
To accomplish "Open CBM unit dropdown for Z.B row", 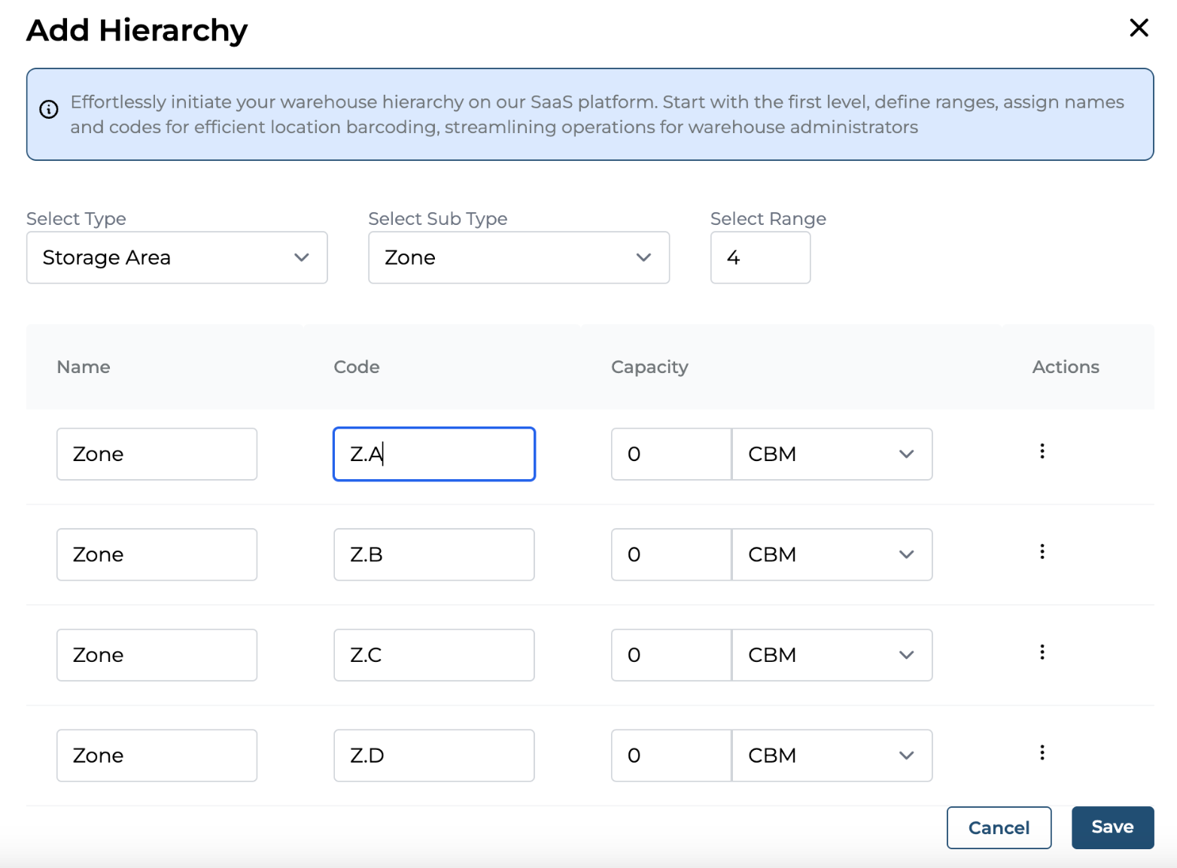I will tap(832, 555).
